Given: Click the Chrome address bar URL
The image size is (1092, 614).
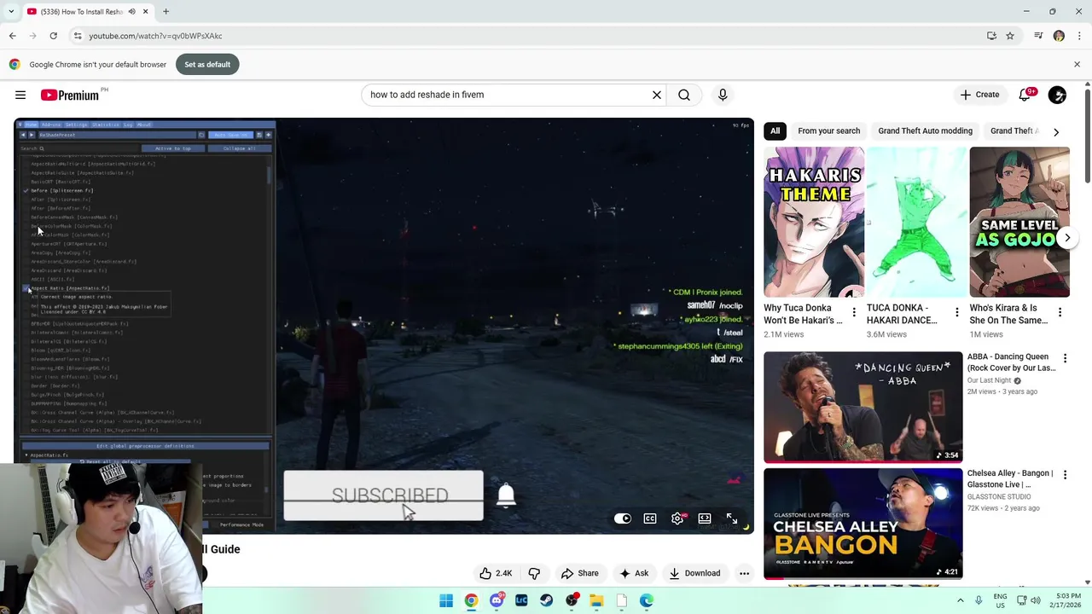Looking at the screenshot, I should point(155,36).
